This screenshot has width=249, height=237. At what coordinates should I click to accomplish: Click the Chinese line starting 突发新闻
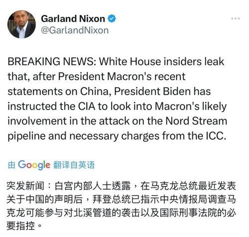tap(121, 186)
